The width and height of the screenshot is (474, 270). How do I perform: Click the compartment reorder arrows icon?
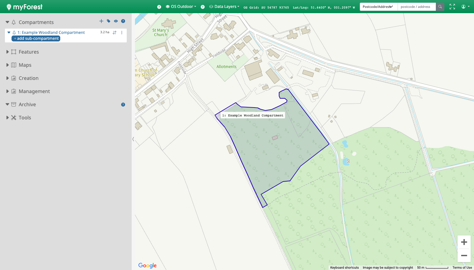click(115, 33)
